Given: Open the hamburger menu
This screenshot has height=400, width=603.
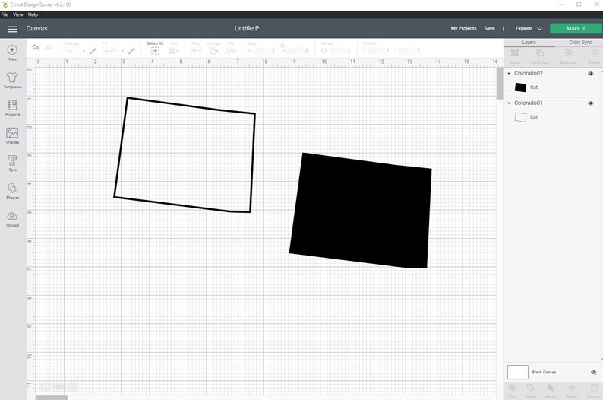Looking at the screenshot, I should tap(13, 29).
